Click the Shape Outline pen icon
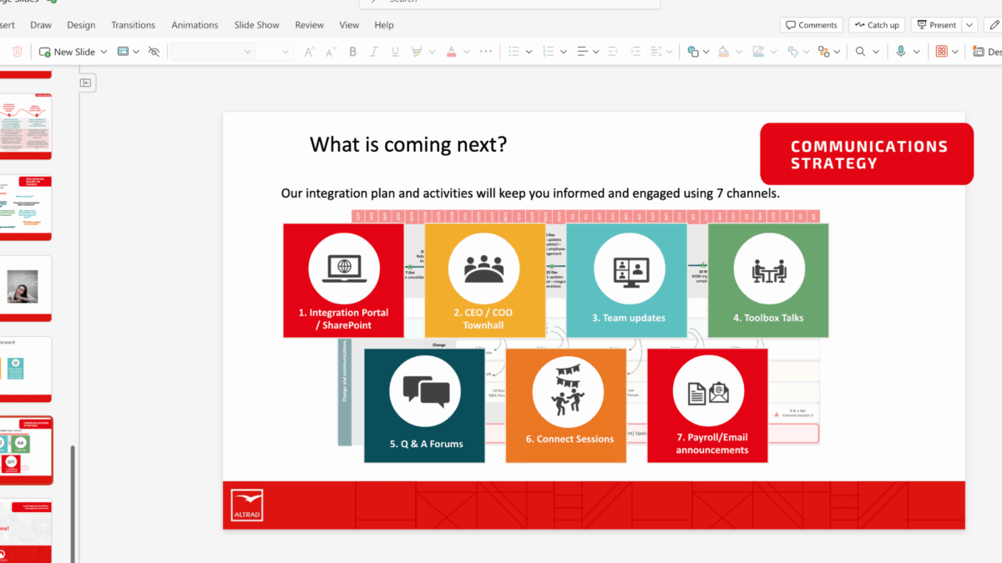 click(x=758, y=52)
